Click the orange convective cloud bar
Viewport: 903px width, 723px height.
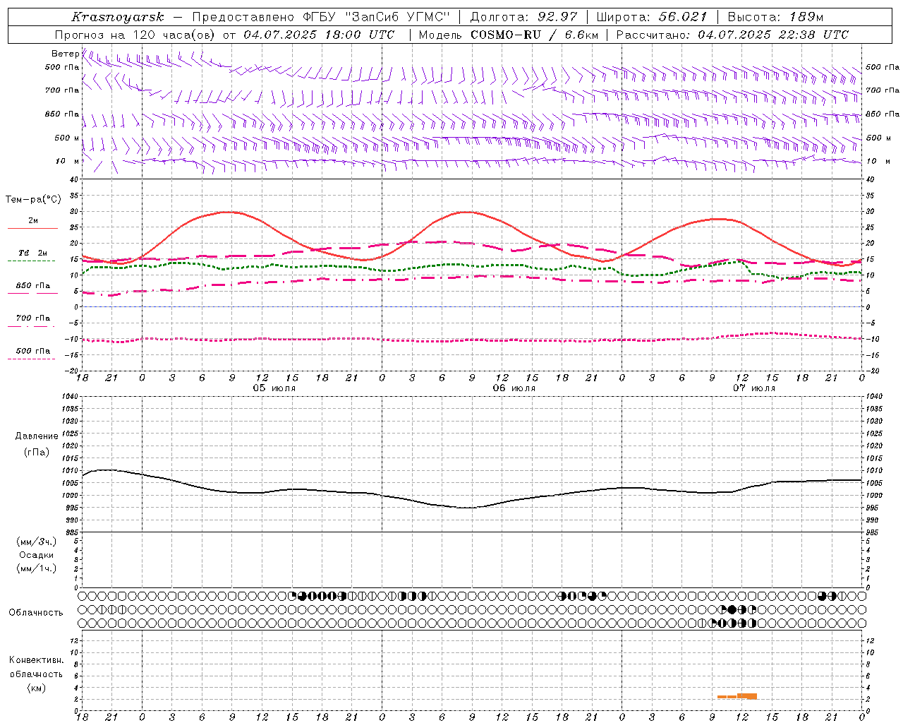[737, 696]
